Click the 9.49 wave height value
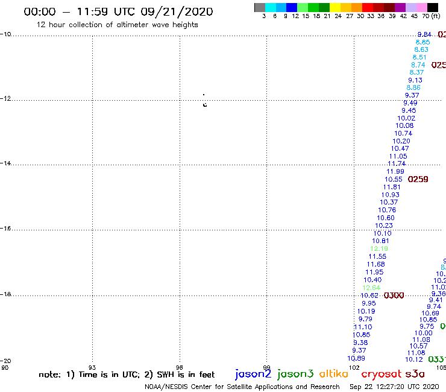 (410, 103)
